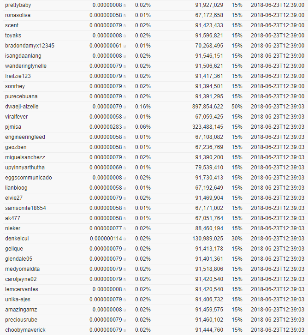Click the 0.00000283 payout value for pjmisa
This screenshot has height=335, width=308.
tap(106, 127)
